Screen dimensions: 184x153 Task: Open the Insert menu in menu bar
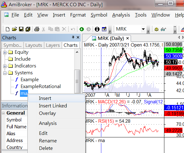pos(59,15)
